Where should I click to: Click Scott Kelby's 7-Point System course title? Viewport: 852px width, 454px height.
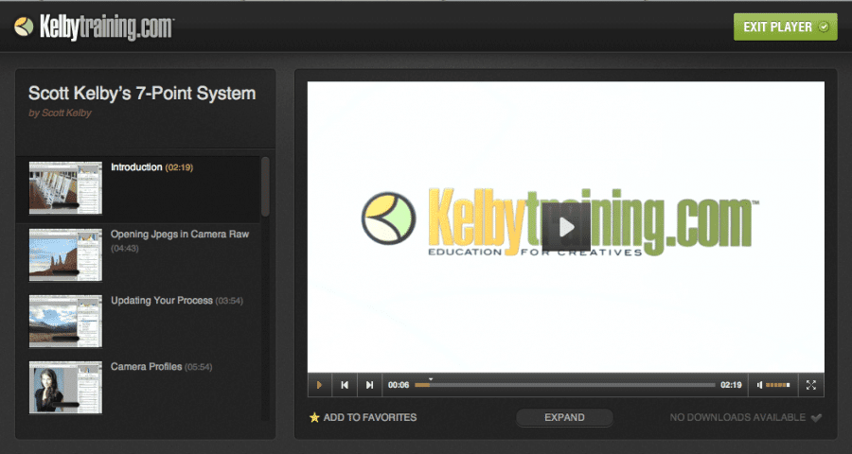pos(142,94)
